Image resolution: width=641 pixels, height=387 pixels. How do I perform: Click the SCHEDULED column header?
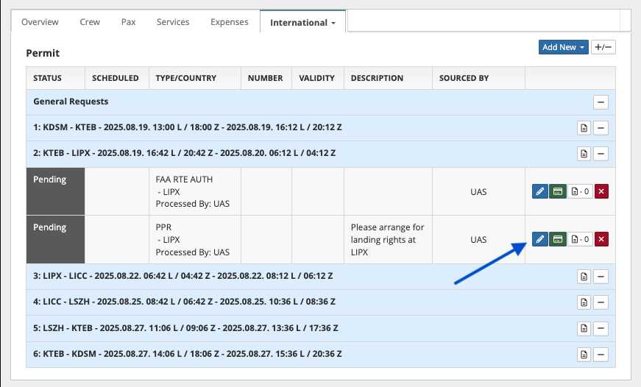pyautogui.click(x=116, y=78)
